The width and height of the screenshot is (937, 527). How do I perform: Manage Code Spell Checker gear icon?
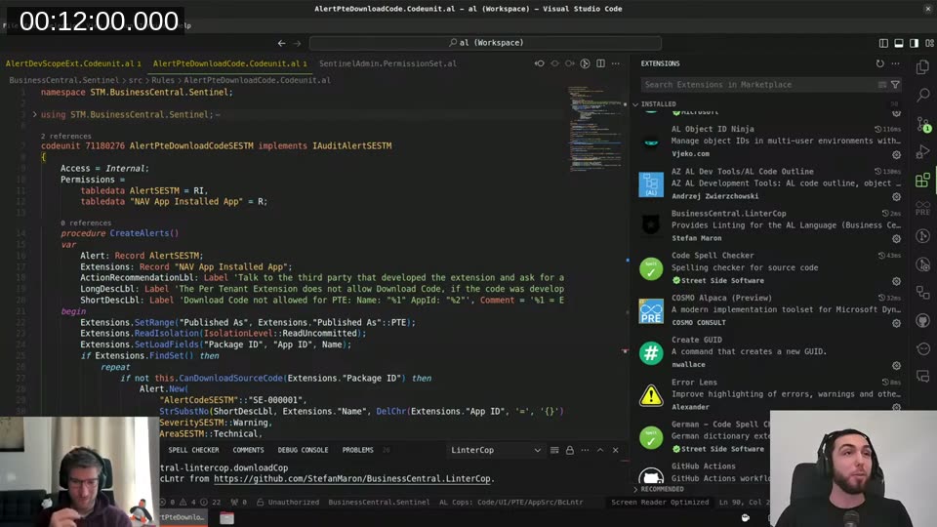896,281
